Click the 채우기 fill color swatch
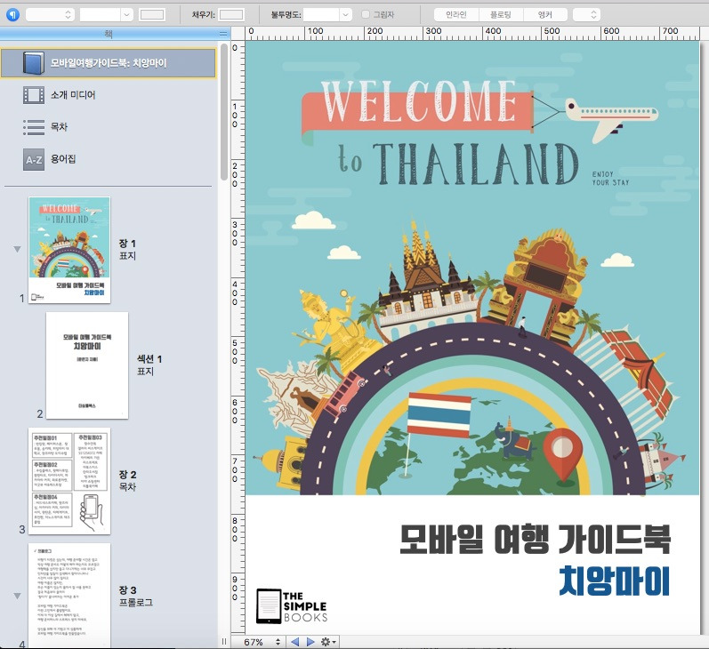The image size is (709, 649). (x=231, y=15)
